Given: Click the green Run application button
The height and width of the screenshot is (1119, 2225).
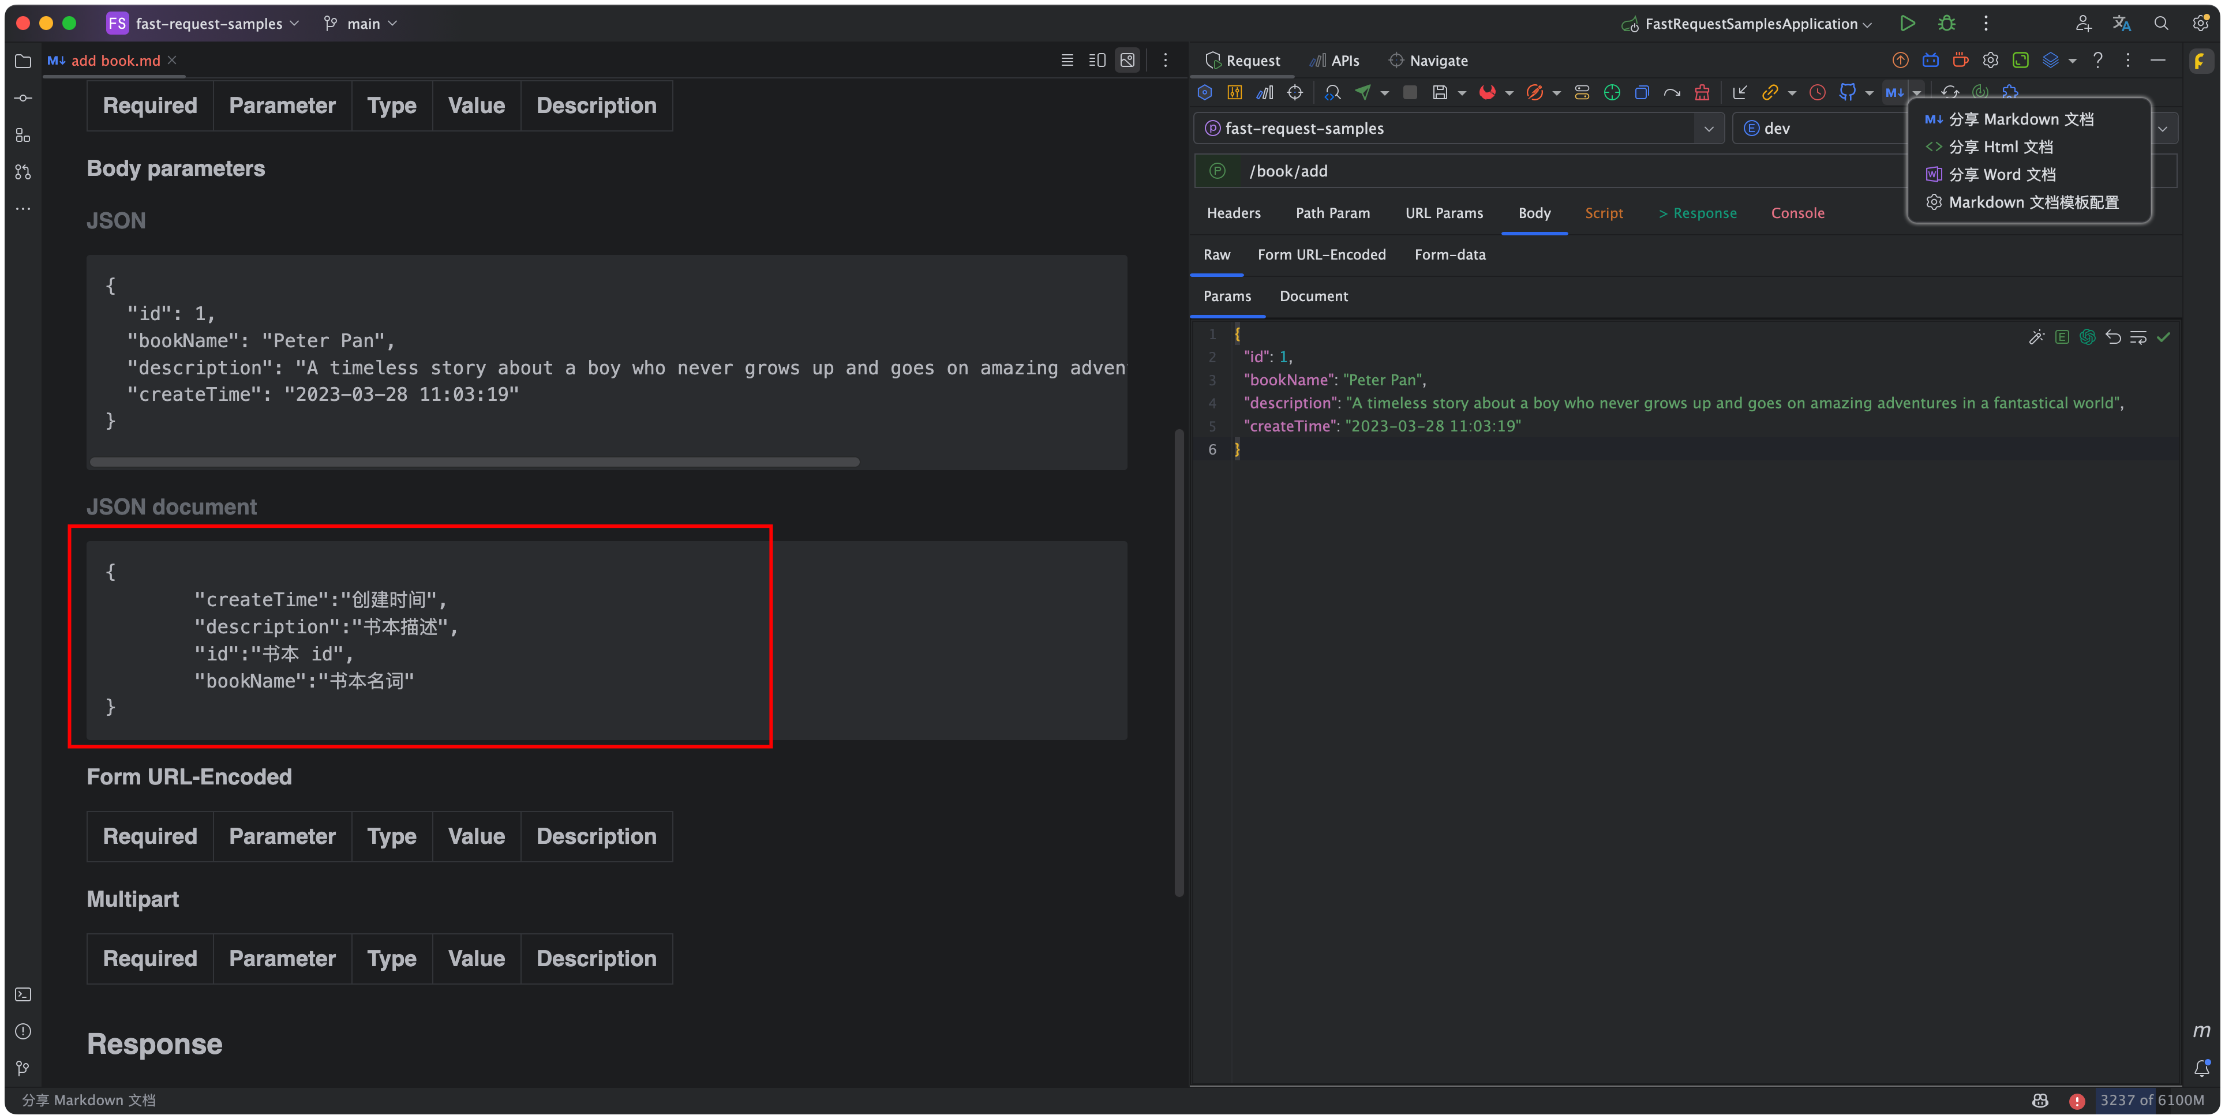Looking at the screenshot, I should point(1907,23).
